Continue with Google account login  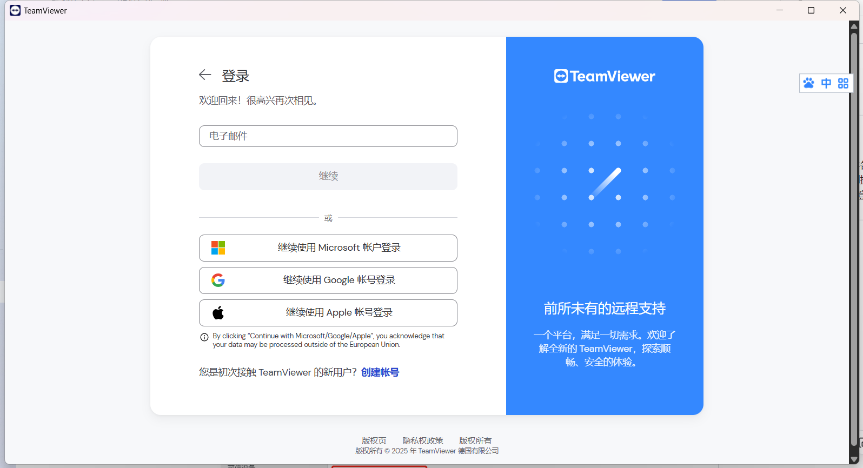pos(328,280)
